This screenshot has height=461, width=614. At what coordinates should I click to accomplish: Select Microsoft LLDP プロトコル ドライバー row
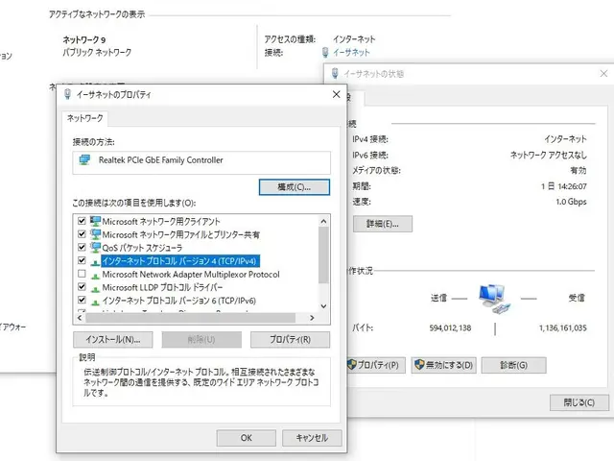(162, 287)
